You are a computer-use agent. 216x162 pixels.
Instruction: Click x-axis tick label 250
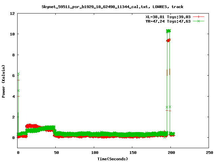coord(209,153)
